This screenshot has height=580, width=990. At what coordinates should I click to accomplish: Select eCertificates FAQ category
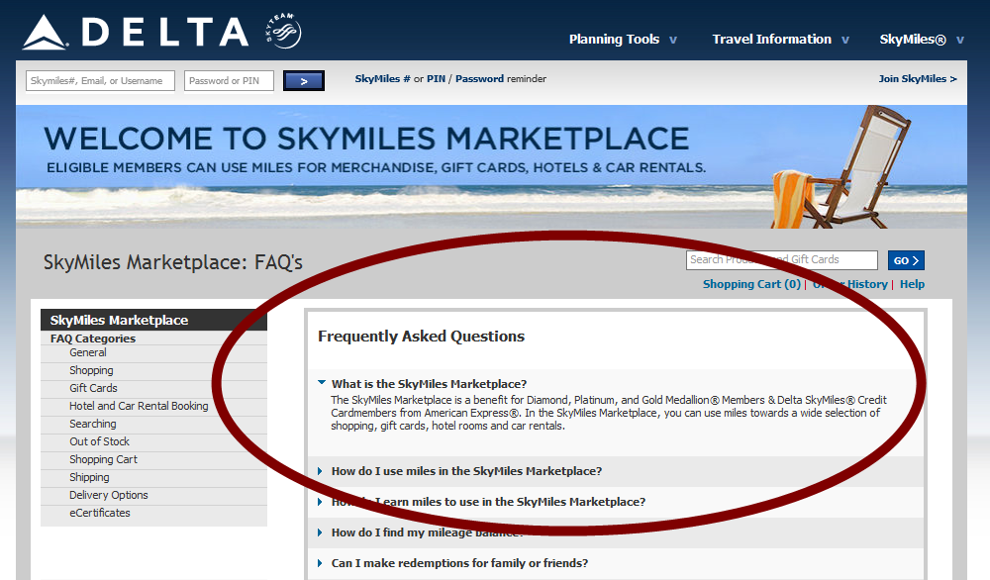click(99, 513)
